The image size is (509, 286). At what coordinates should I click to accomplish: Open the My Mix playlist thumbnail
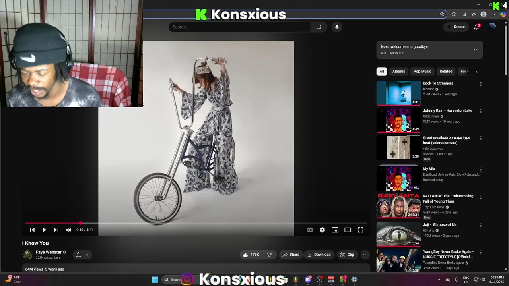click(398, 179)
